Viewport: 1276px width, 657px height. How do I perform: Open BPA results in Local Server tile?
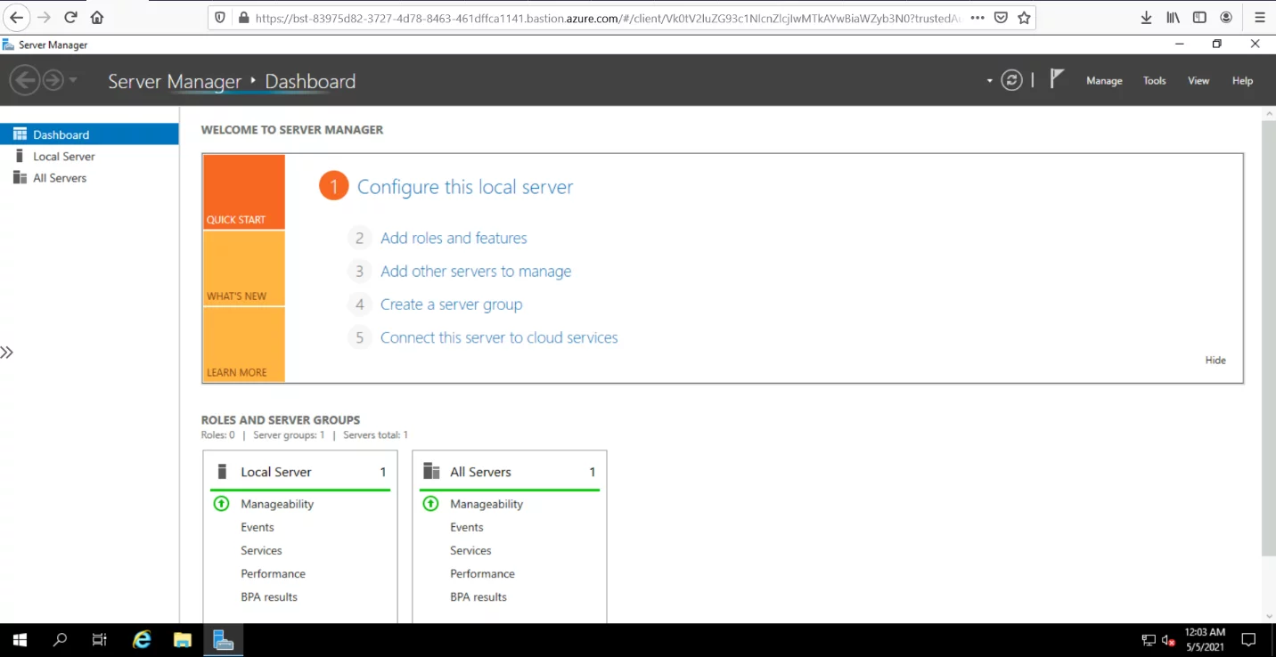(x=269, y=596)
